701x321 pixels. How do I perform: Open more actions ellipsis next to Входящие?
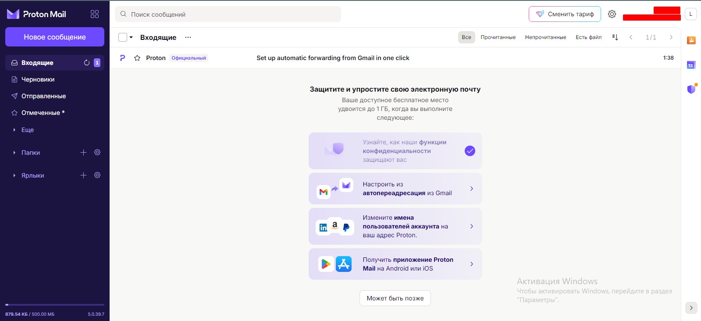click(x=188, y=37)
